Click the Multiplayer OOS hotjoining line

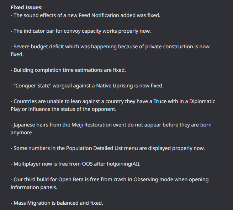(x=80, y=164)
